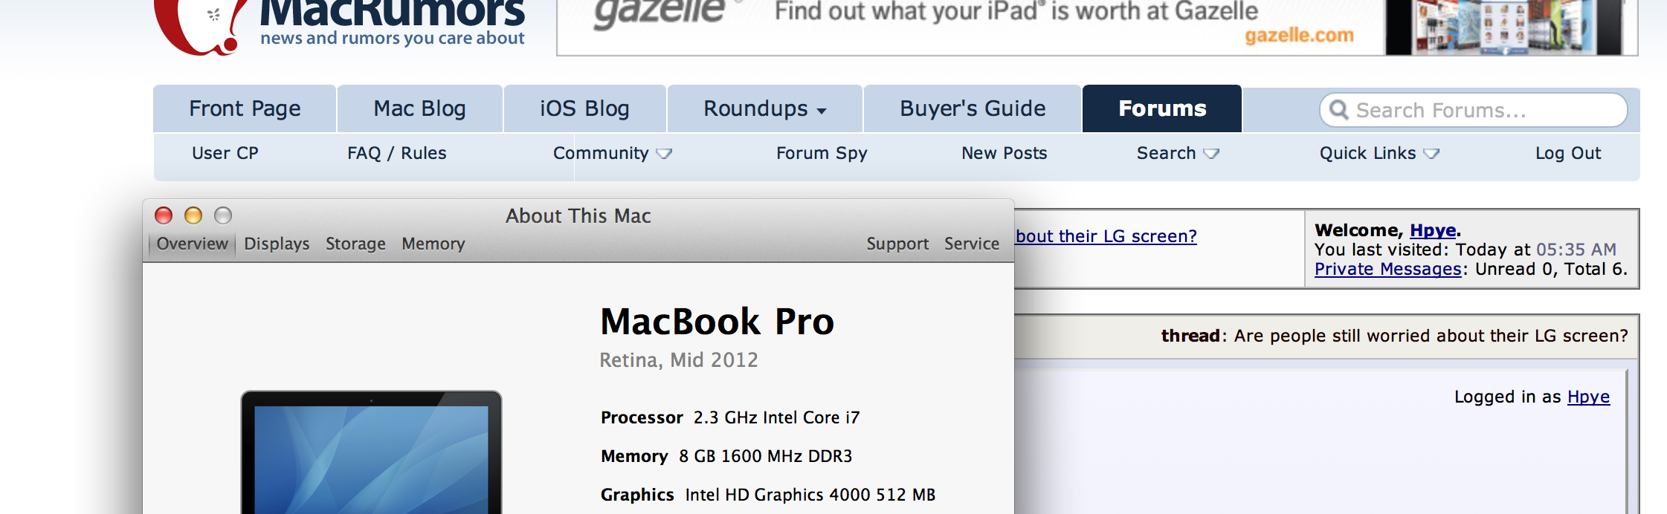
Task: Click Log Out
Action: pyautogui.click(x=1568, y=153)
